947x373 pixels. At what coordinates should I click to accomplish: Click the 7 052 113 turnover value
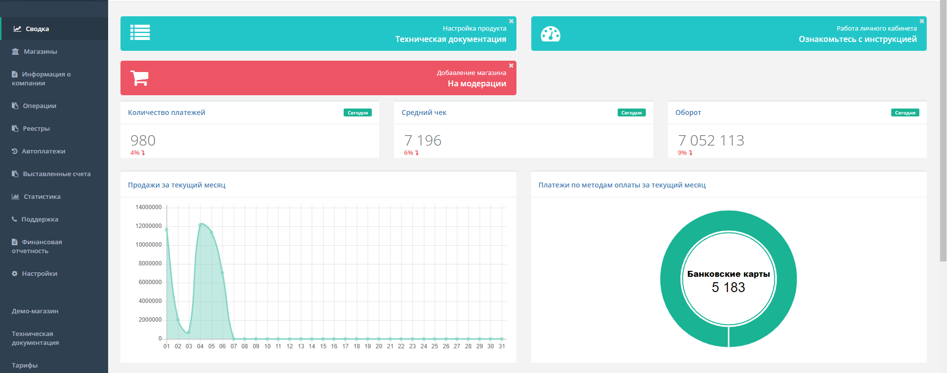tap(711, 141)
